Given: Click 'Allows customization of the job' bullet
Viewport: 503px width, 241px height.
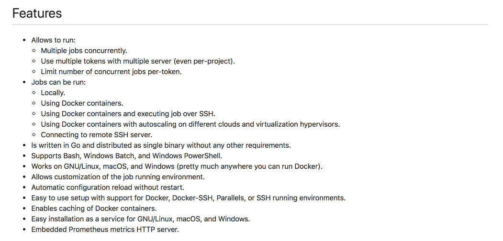Looking at the screenshot, I should click(x=118, y=177).
